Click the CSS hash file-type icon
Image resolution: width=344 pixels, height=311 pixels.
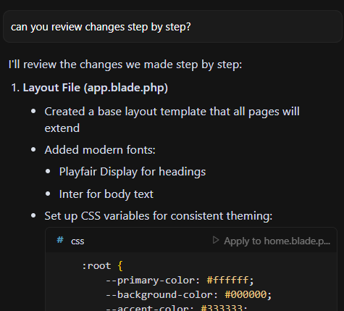[60, 240]
